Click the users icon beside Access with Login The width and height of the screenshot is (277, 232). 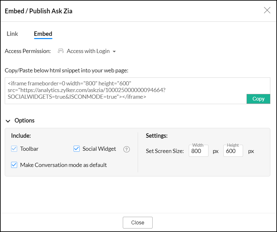pyautogui.click(x=61, y=51)
